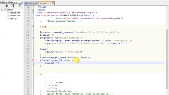169x95 pixels.
Task: Collapse the red fold marker on line 32
Action: coord(34,60)
